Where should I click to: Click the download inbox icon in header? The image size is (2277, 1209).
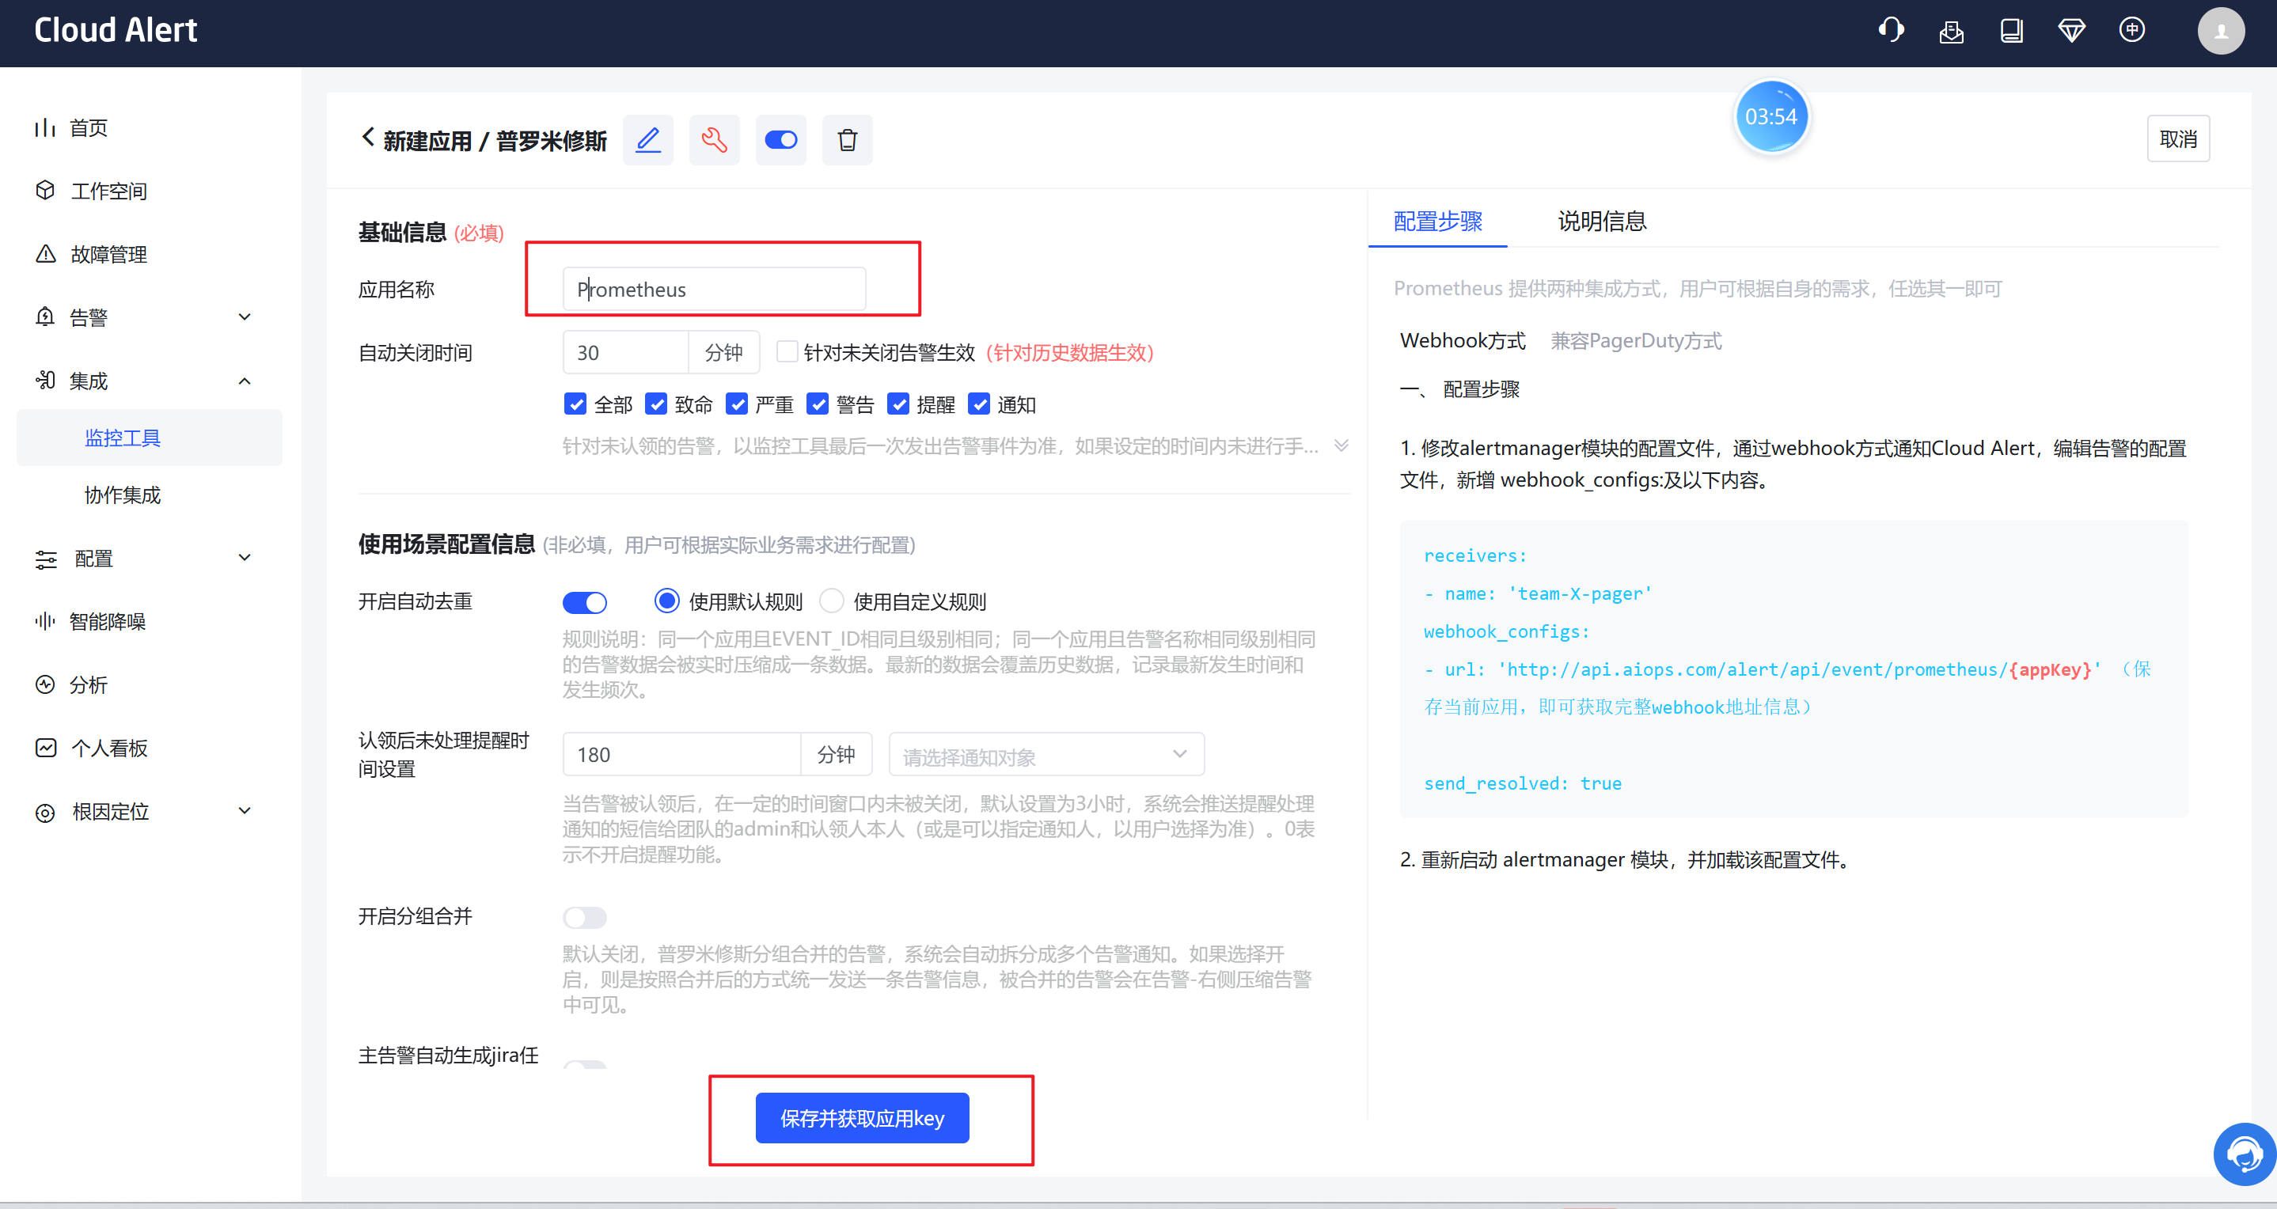point(1951,32)
